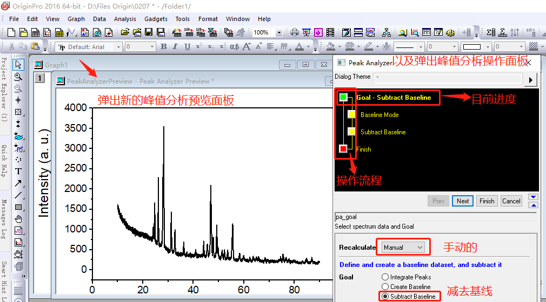Screen dimensions: 546x302
Task: Select layer 1 icon in graph window
Action: 39,78
